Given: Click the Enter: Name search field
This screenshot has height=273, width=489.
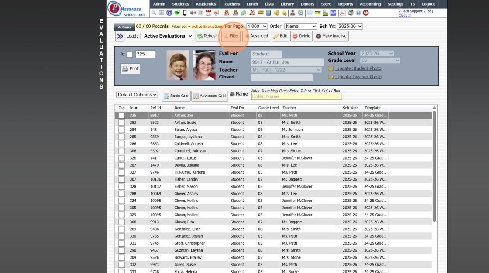Looking at the screenshot, I should tap(296, 96).
